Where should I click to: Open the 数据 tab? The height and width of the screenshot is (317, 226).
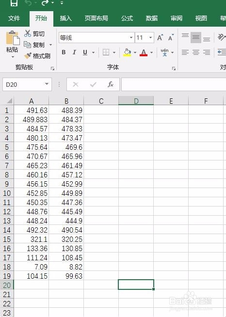tap(152, 18)
